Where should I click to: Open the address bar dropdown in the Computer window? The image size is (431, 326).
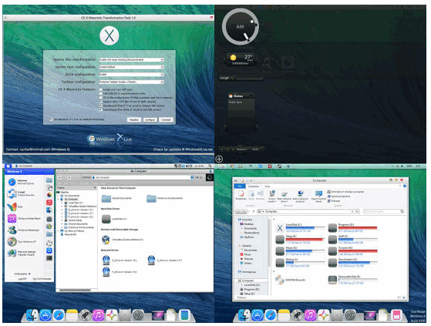[x=352, y=211]
